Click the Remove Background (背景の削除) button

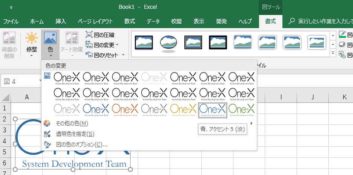[9, 45]
